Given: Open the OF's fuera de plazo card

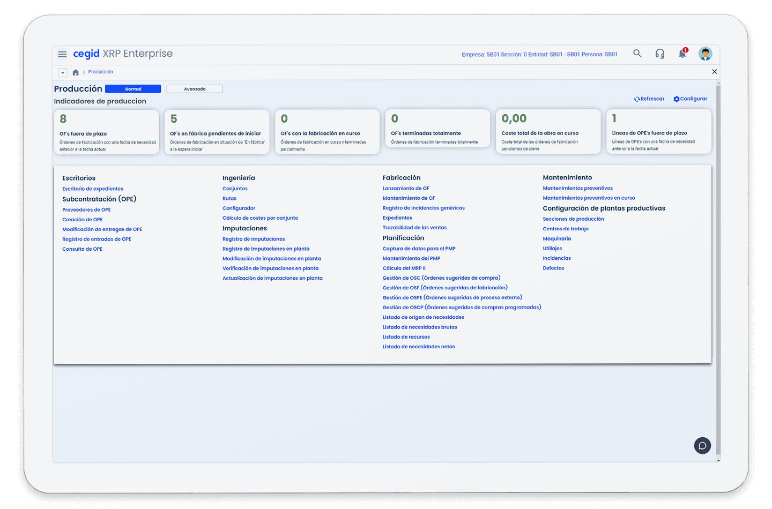Looking at the screenshot, I should click(106, 132).
